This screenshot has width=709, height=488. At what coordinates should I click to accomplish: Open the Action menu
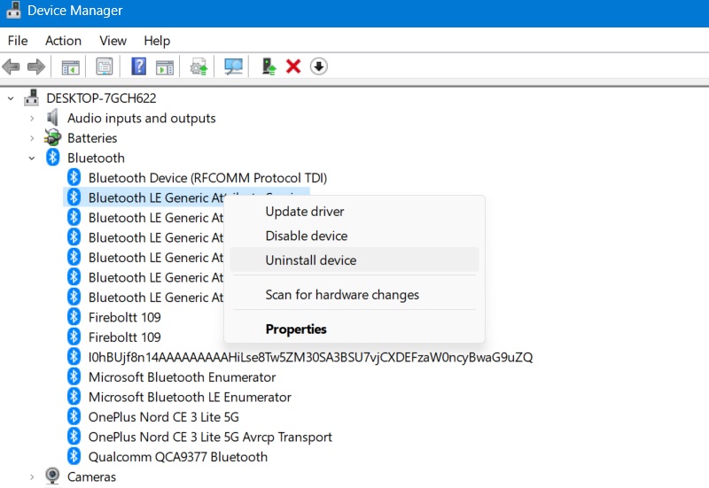click(63, 41)
